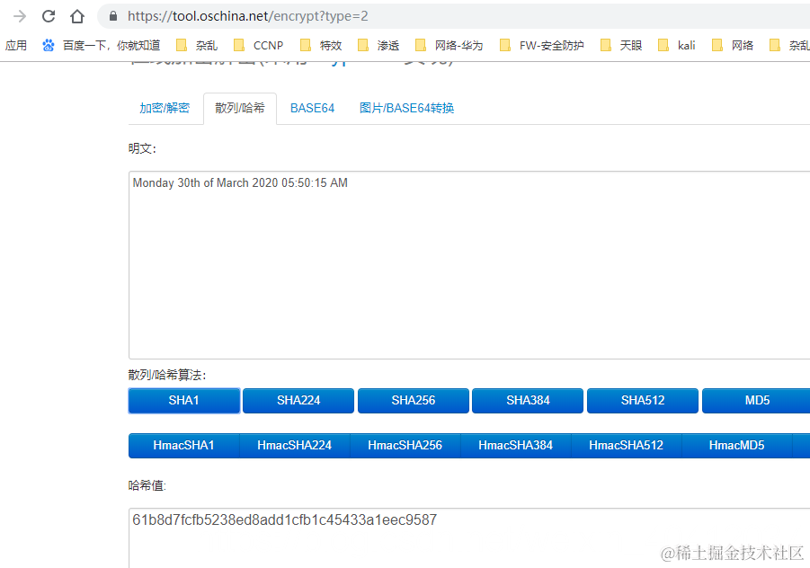Viewport: 810px width, 568px height.
Task: Open the 天眼 bookmark folder
Action: [621, 46]
